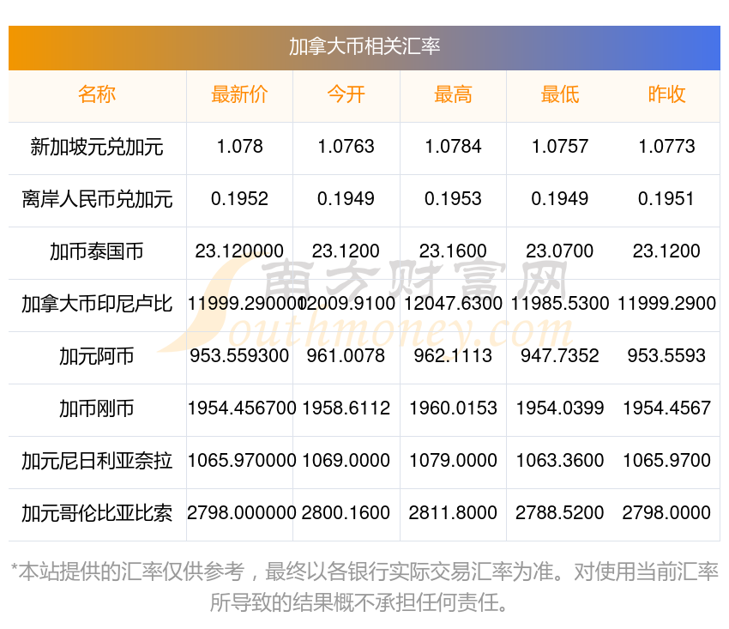
Task: Select the 最低 column header
Action: (x=560, y=94)
